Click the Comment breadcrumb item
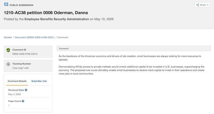The width and height of the screenshot is (214, 114). click(x=63, y=37)
